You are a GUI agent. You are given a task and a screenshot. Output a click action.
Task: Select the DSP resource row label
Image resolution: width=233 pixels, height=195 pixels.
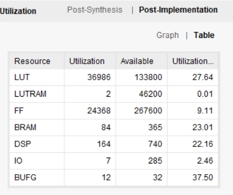point(22,144)
